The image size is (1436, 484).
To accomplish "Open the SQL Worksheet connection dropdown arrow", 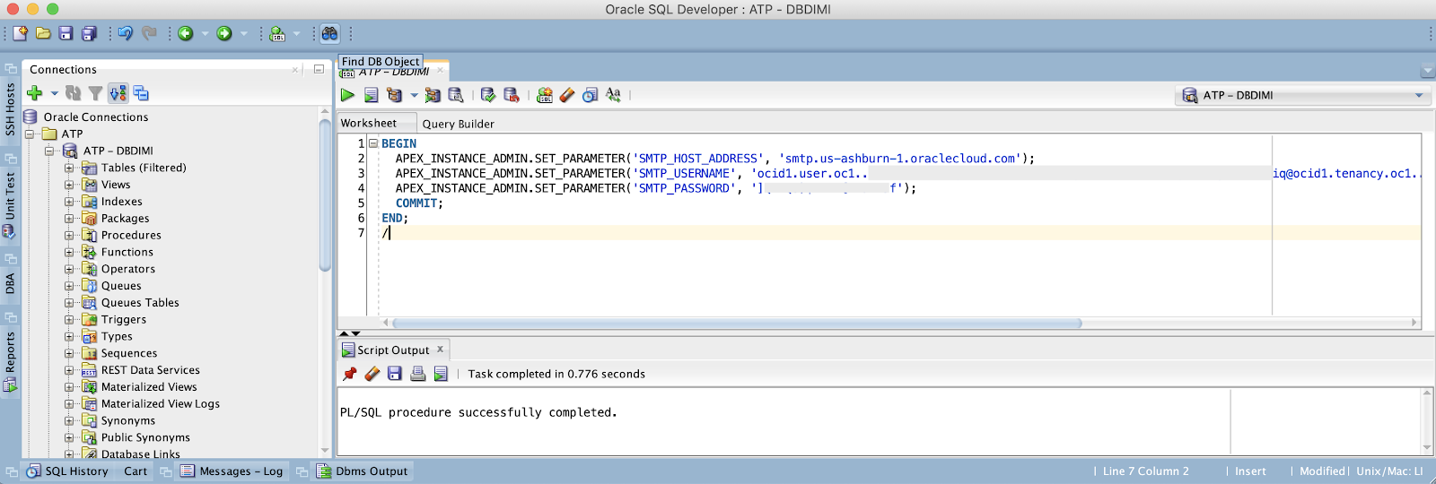I will [296, 33].
